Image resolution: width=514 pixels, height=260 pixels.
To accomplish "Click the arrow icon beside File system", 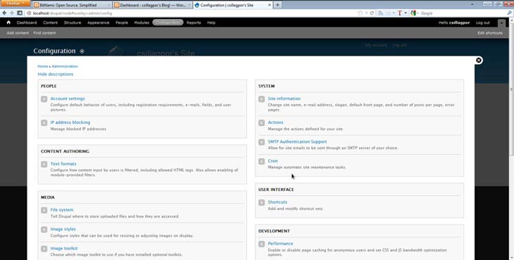I will (44, 210).
